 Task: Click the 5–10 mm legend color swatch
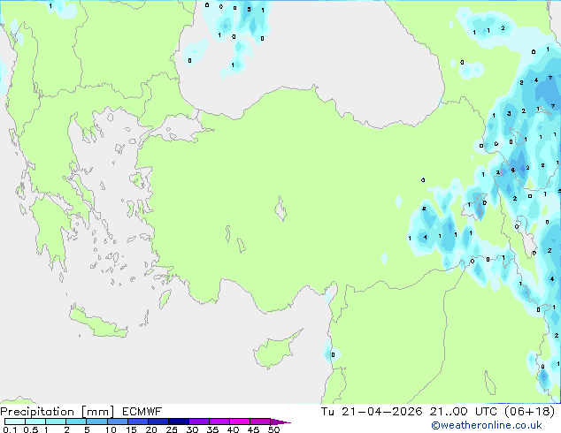(x=96, y=422)
